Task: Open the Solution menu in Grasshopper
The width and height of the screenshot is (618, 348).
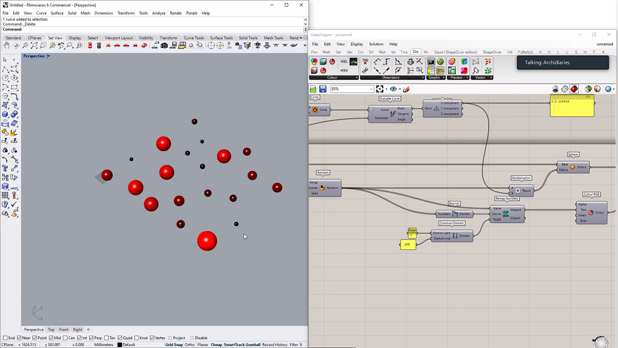Action: click(x=376, y=44)
